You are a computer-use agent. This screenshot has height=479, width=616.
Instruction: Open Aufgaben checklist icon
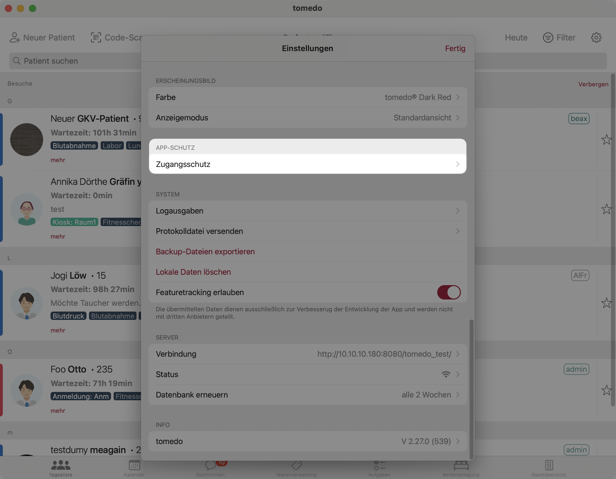(379, 465)
